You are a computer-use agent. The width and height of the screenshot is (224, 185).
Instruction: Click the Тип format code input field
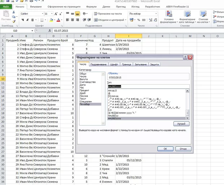(x=148, y=87)
